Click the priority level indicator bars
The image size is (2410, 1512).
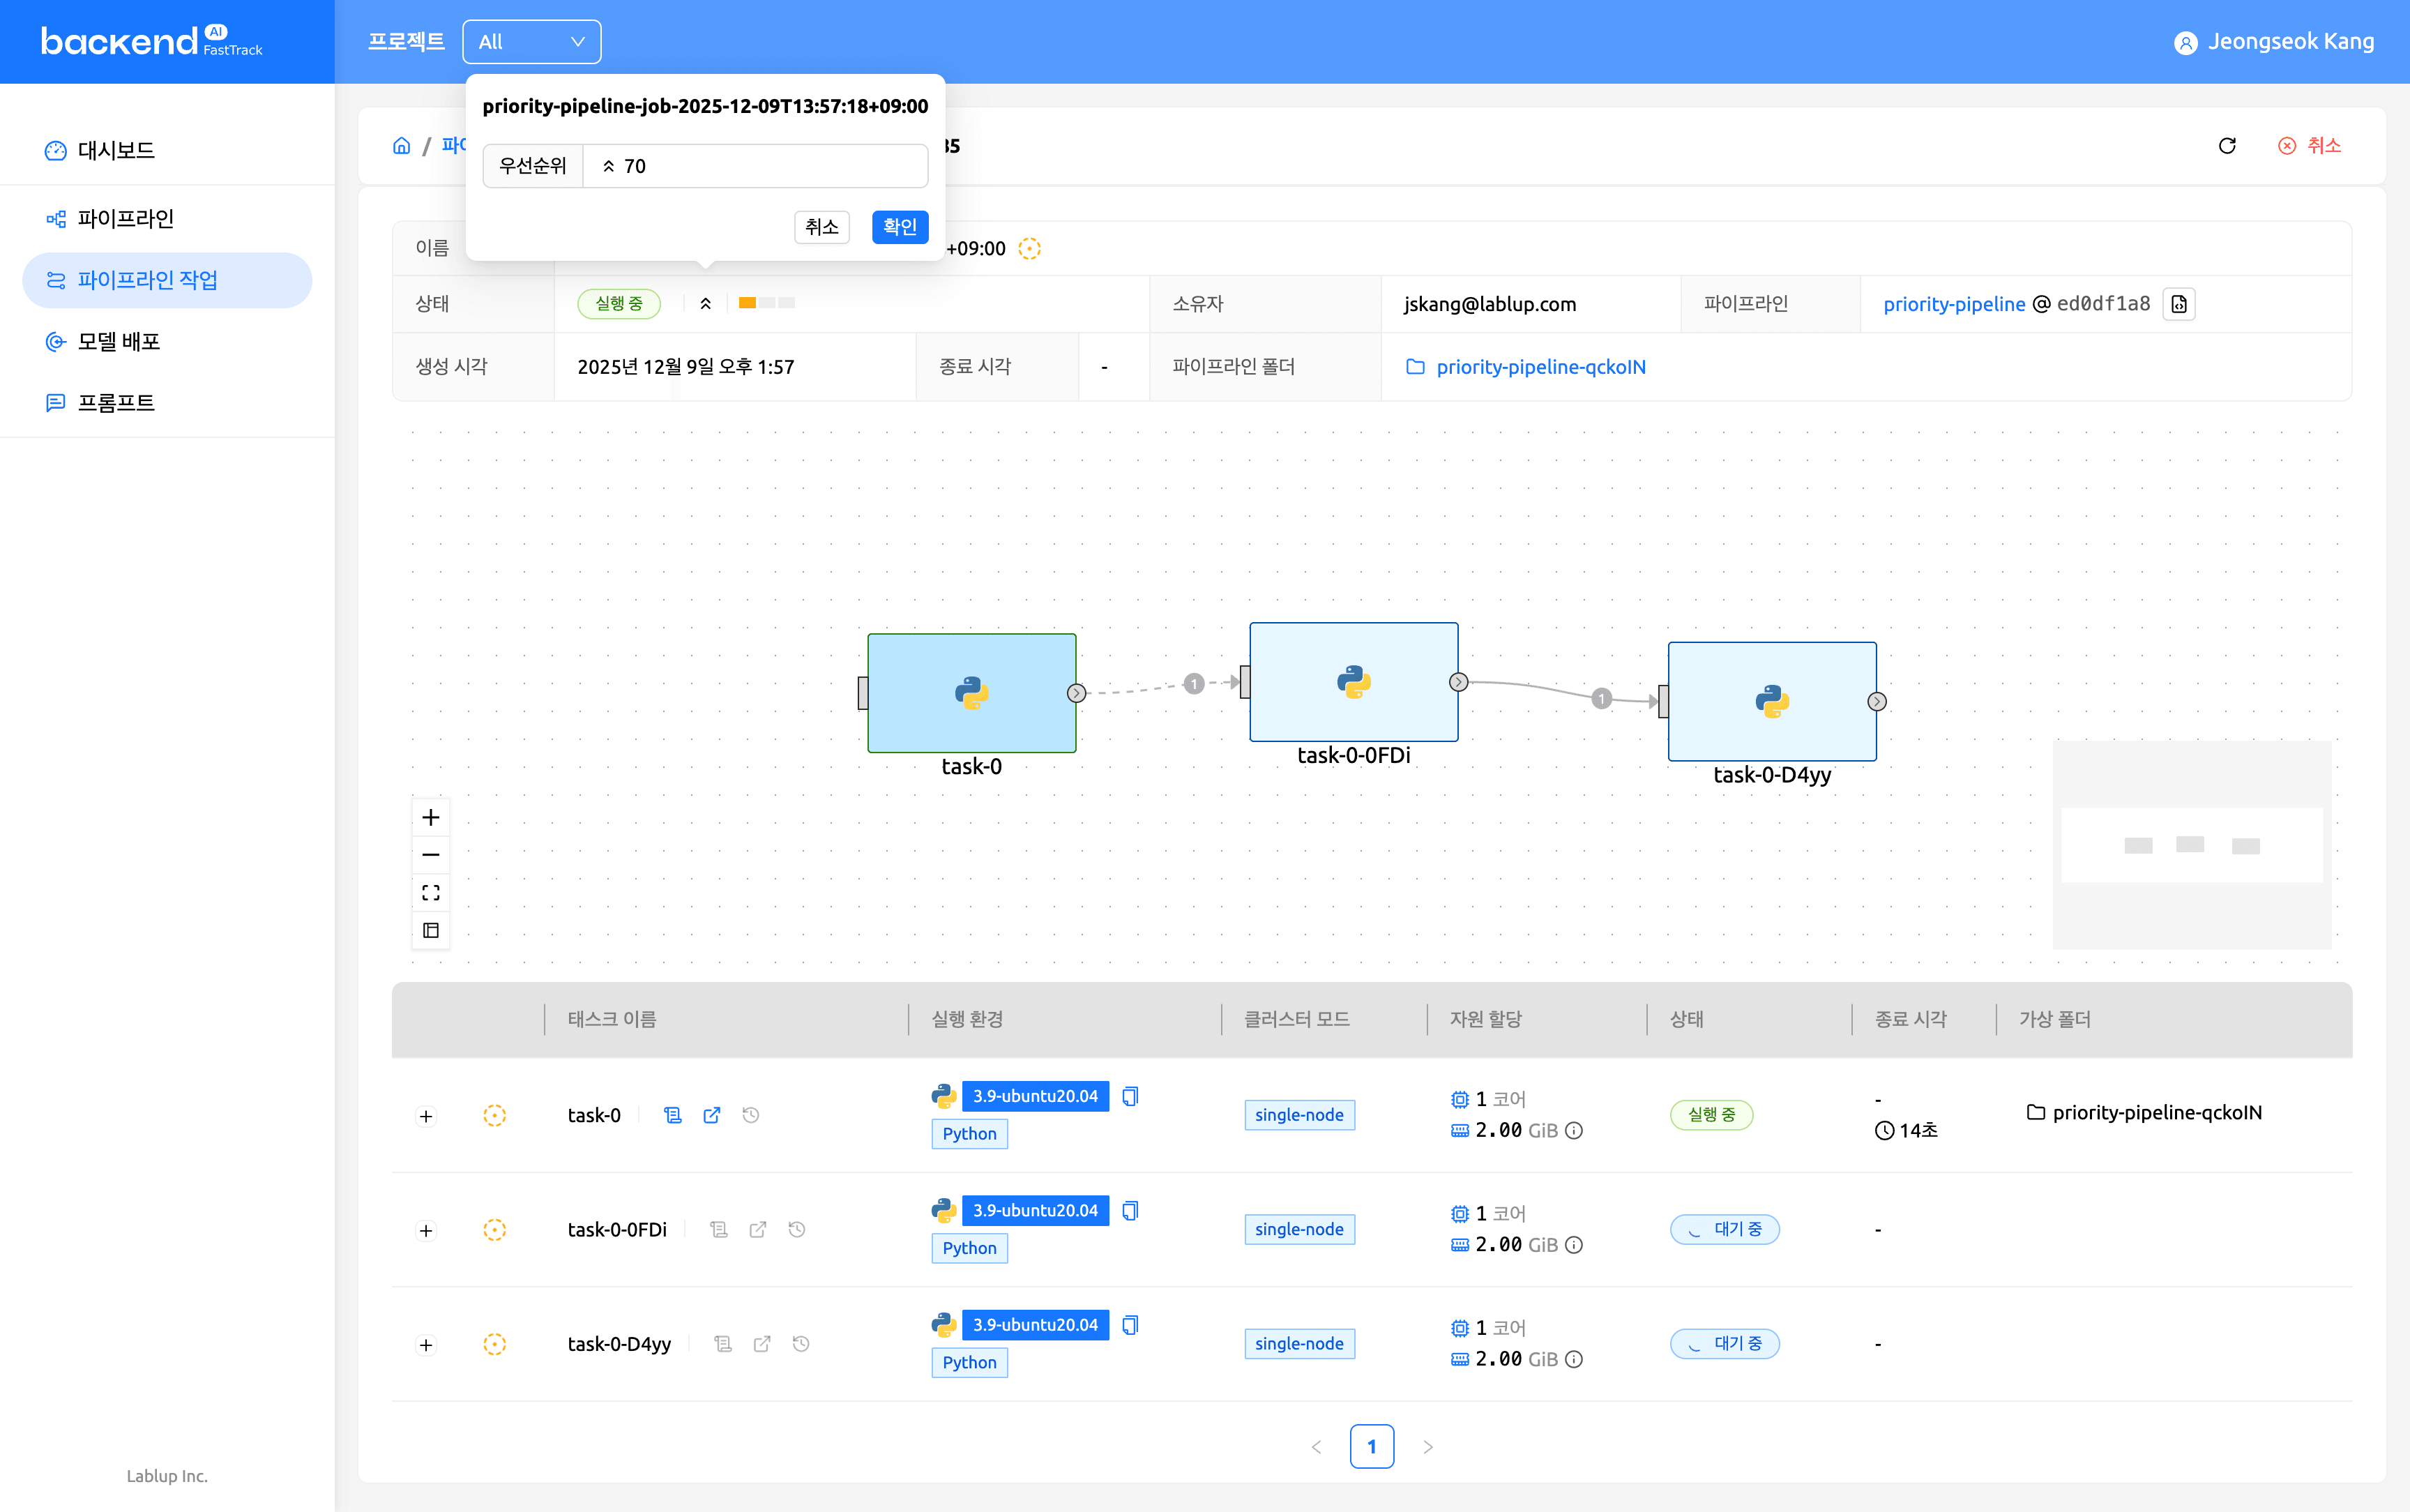766,303
